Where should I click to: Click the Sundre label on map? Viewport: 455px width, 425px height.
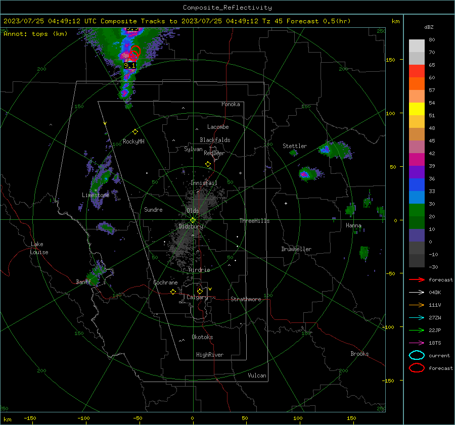[153, 209]
